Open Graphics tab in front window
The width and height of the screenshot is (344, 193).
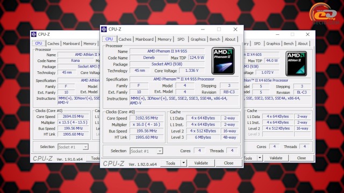pos(198,39)
